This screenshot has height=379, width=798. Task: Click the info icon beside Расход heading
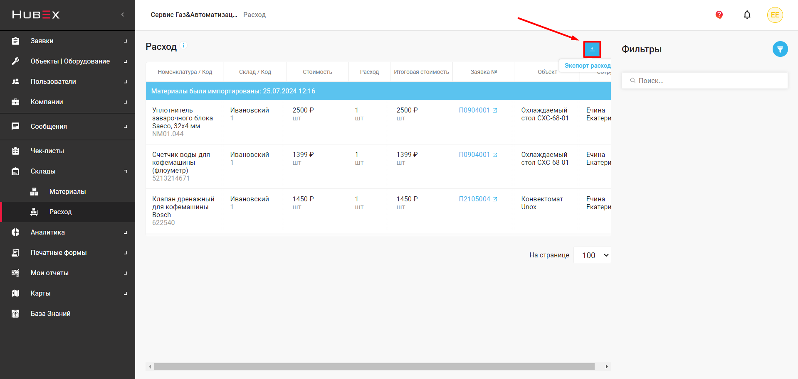(183, 46)
